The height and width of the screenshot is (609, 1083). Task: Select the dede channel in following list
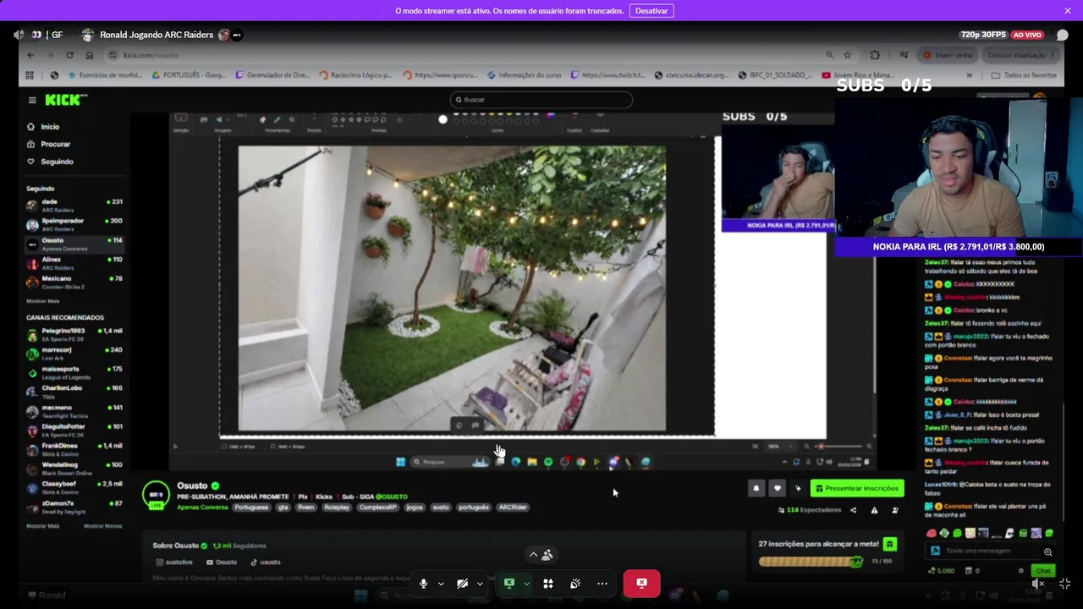[x=74, y=206]
